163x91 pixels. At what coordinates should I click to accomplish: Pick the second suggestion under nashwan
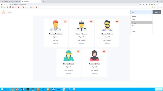pos(142,19)
